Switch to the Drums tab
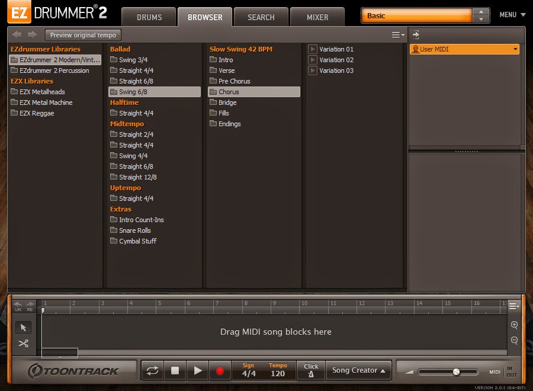The width and height of the screenshot is (533, 391). [x=149, y=17]
